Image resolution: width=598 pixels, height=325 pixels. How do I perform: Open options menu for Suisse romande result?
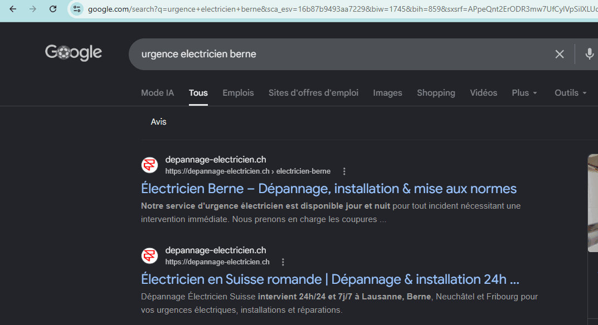pos(283,262)
